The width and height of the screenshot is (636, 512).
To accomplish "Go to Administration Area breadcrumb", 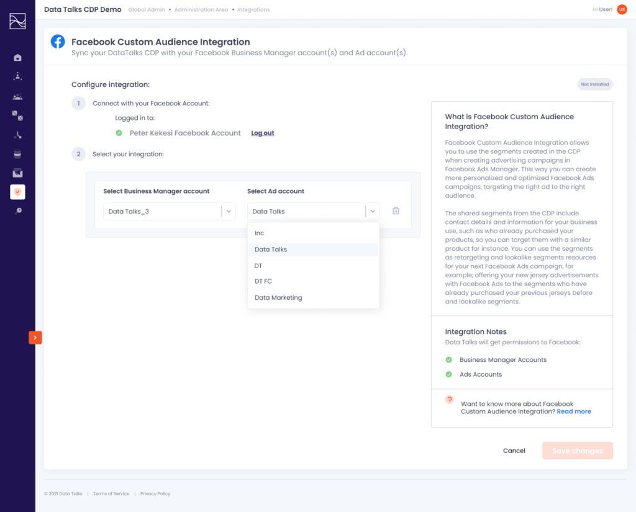I will coord(201,10).
